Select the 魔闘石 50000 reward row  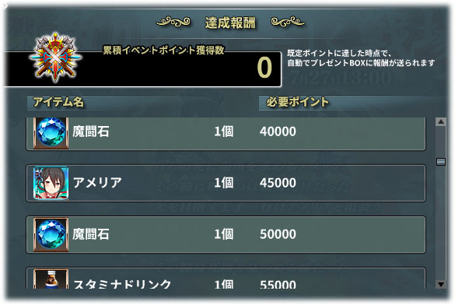point(226,234)
